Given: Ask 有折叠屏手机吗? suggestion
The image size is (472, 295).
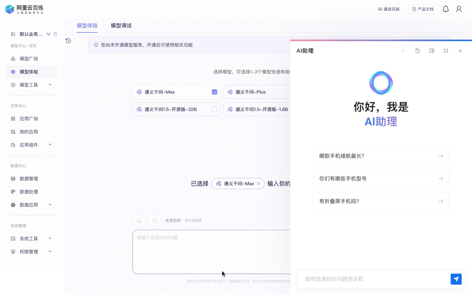Looking at the screenshot, I should (x=381, y=201).
